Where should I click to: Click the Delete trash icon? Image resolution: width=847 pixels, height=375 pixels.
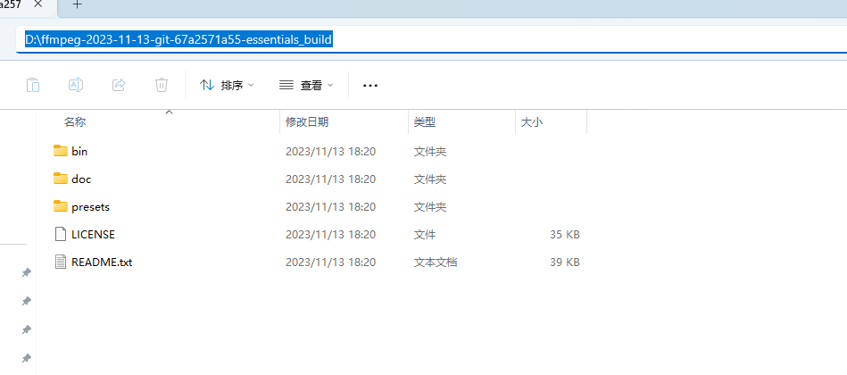162,85
